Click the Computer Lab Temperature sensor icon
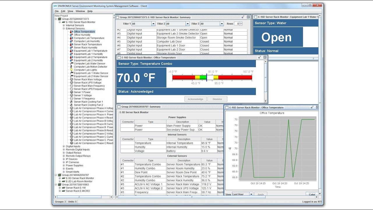This screenshot has height=210, width=373. point(71,38)
